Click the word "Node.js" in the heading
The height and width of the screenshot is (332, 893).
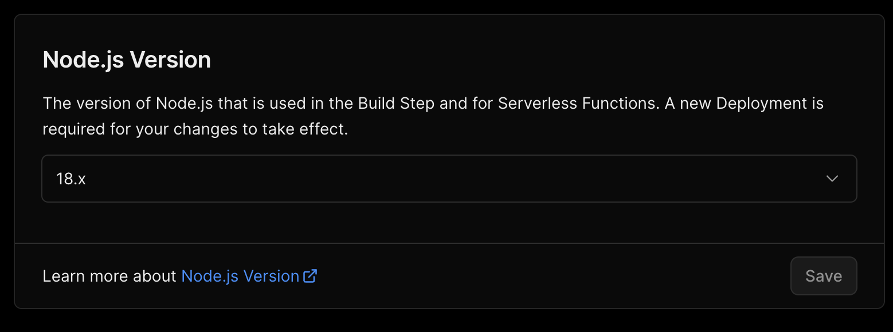tap(83, 60)
